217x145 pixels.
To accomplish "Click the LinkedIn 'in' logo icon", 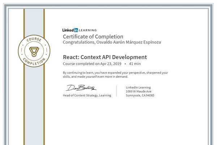I will click(76, 30).
